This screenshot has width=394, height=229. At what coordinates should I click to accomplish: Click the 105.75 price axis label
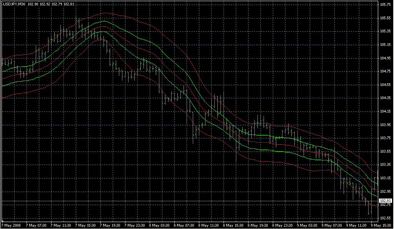[x=385, y=5]
